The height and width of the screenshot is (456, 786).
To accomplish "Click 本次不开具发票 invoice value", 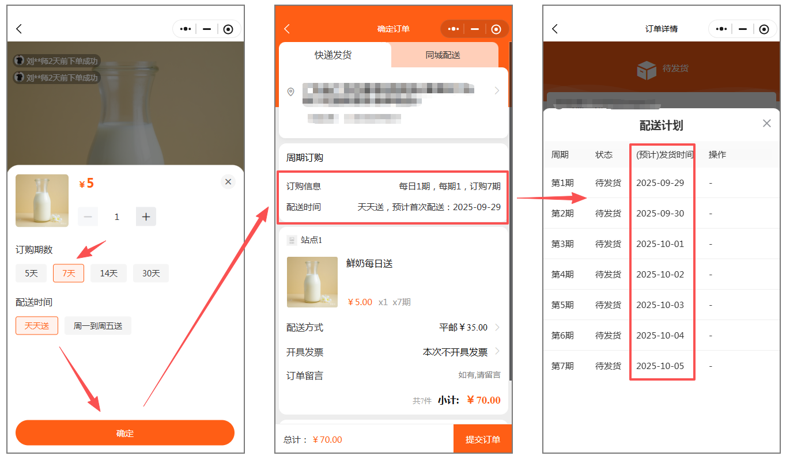I will coord(455,352).
